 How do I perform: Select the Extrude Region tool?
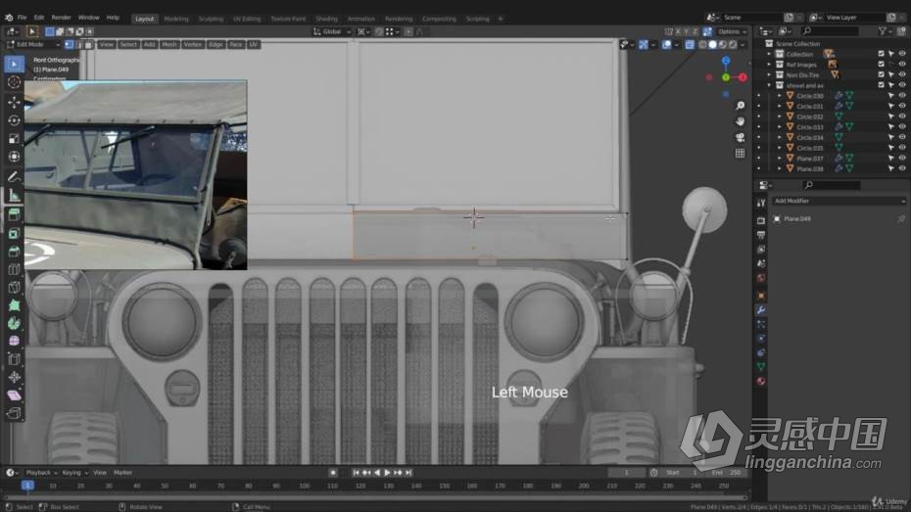[x=14, y=214]
